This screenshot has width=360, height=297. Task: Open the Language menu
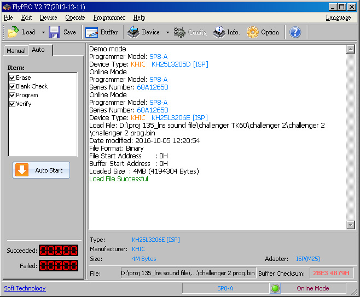(338, 17)
